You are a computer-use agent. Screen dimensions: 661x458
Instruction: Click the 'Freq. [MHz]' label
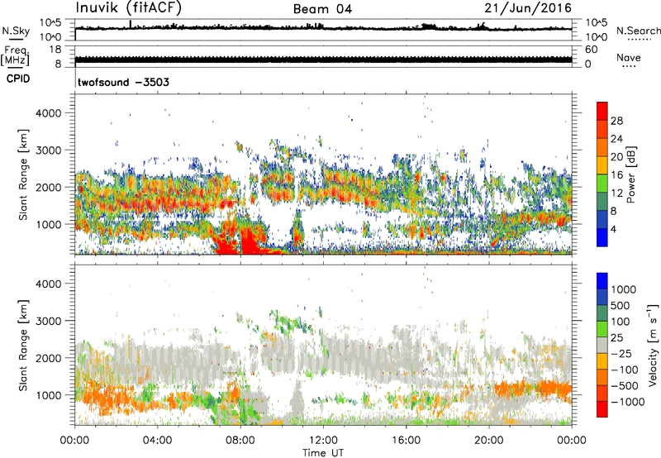(15, 56)
